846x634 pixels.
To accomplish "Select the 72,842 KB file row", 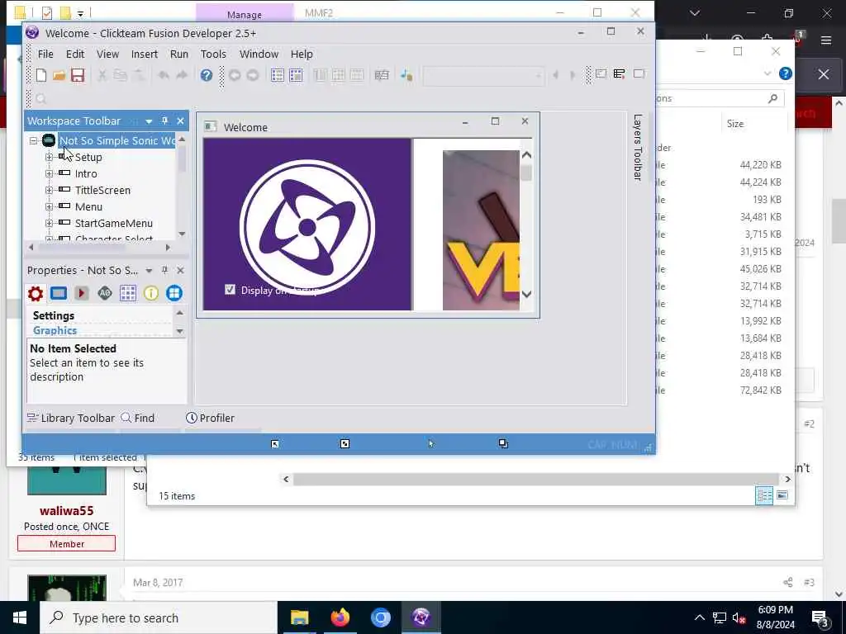I will (720, 390).
